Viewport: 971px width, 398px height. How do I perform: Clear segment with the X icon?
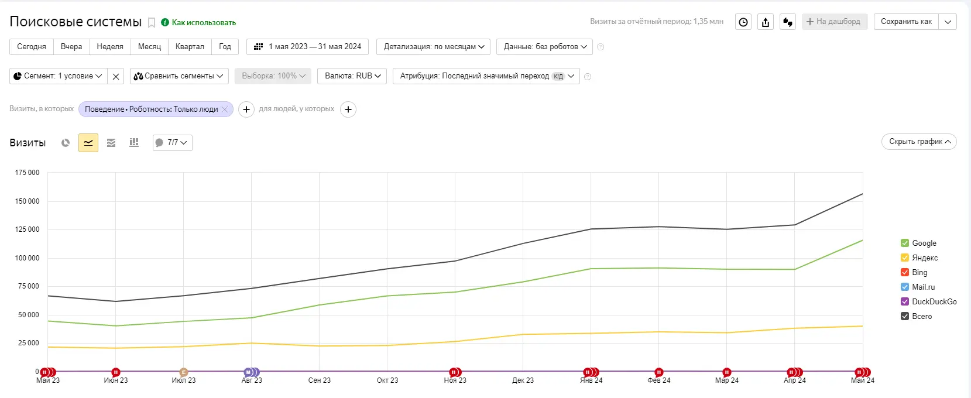point(116,76)
